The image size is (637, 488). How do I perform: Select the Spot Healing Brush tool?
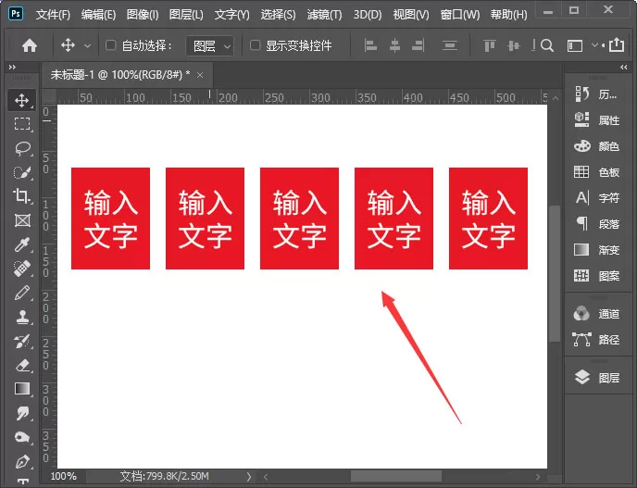coord(22,269)
